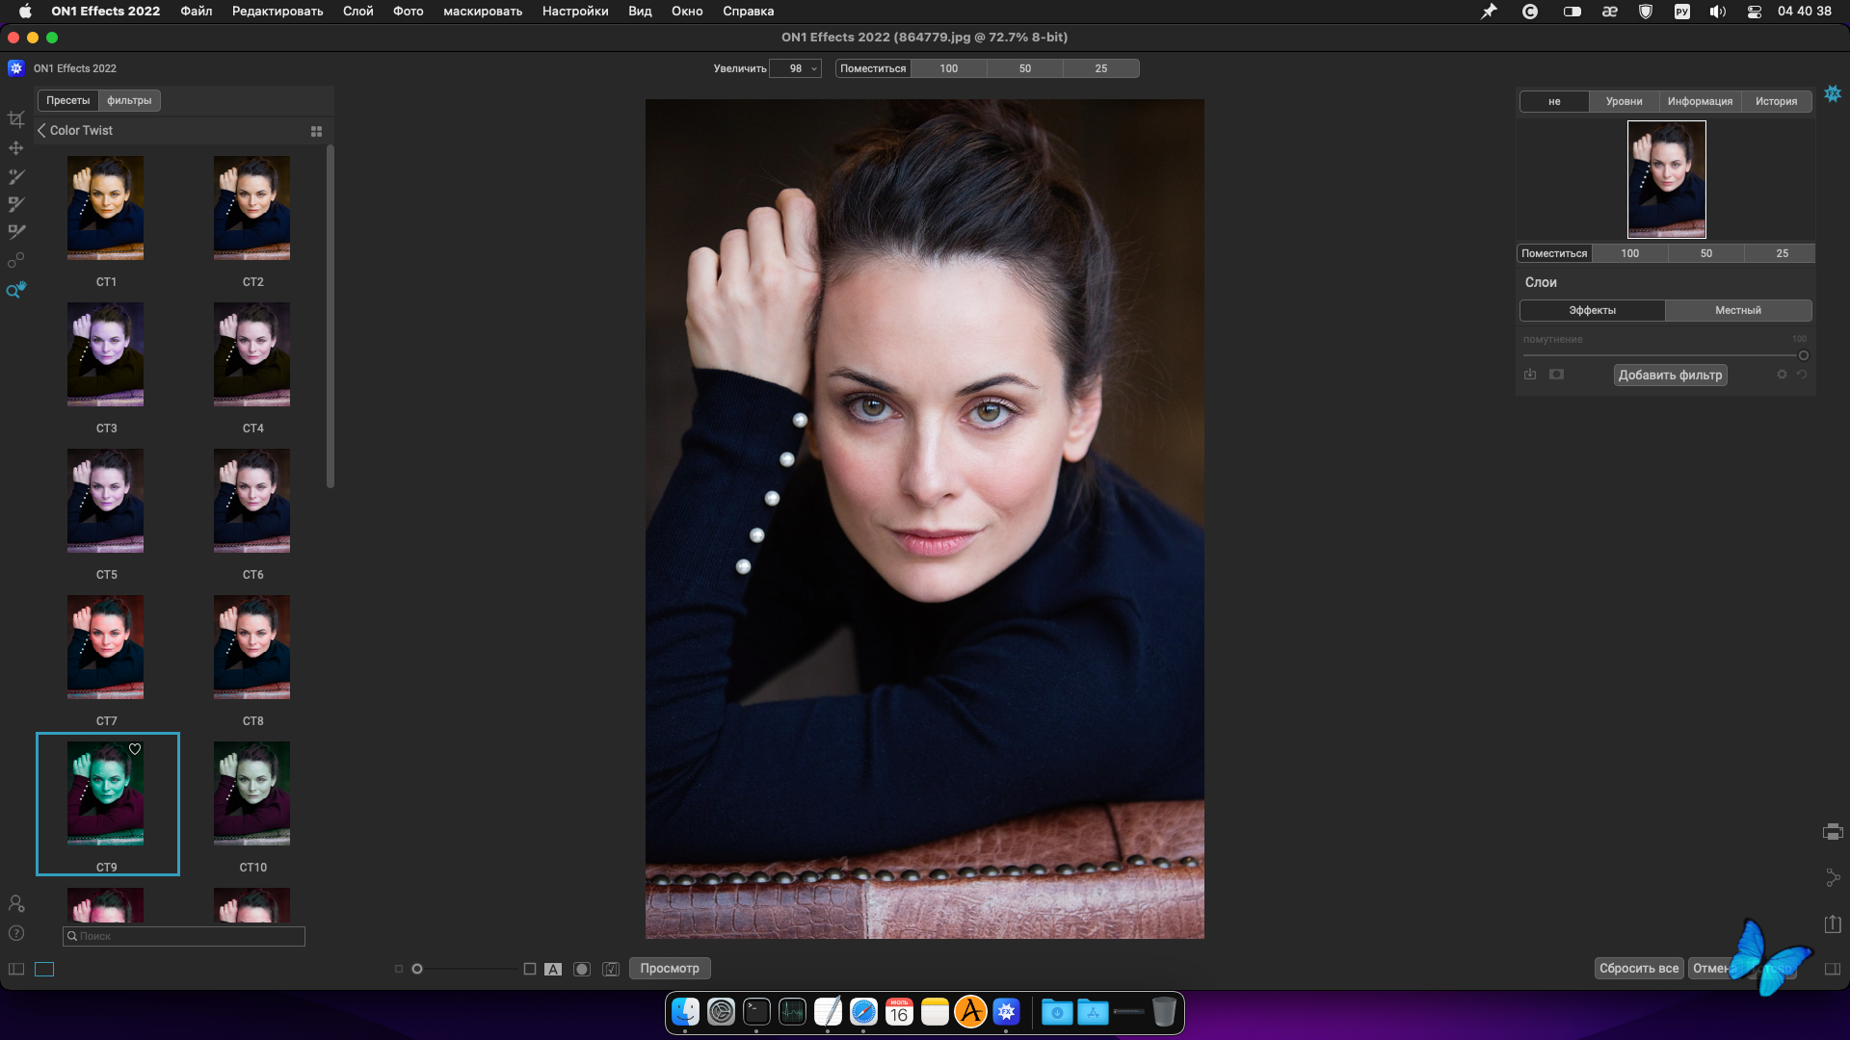Click the Отмена button
The image size is (1850, 1040).
[x=1713, y=968]
